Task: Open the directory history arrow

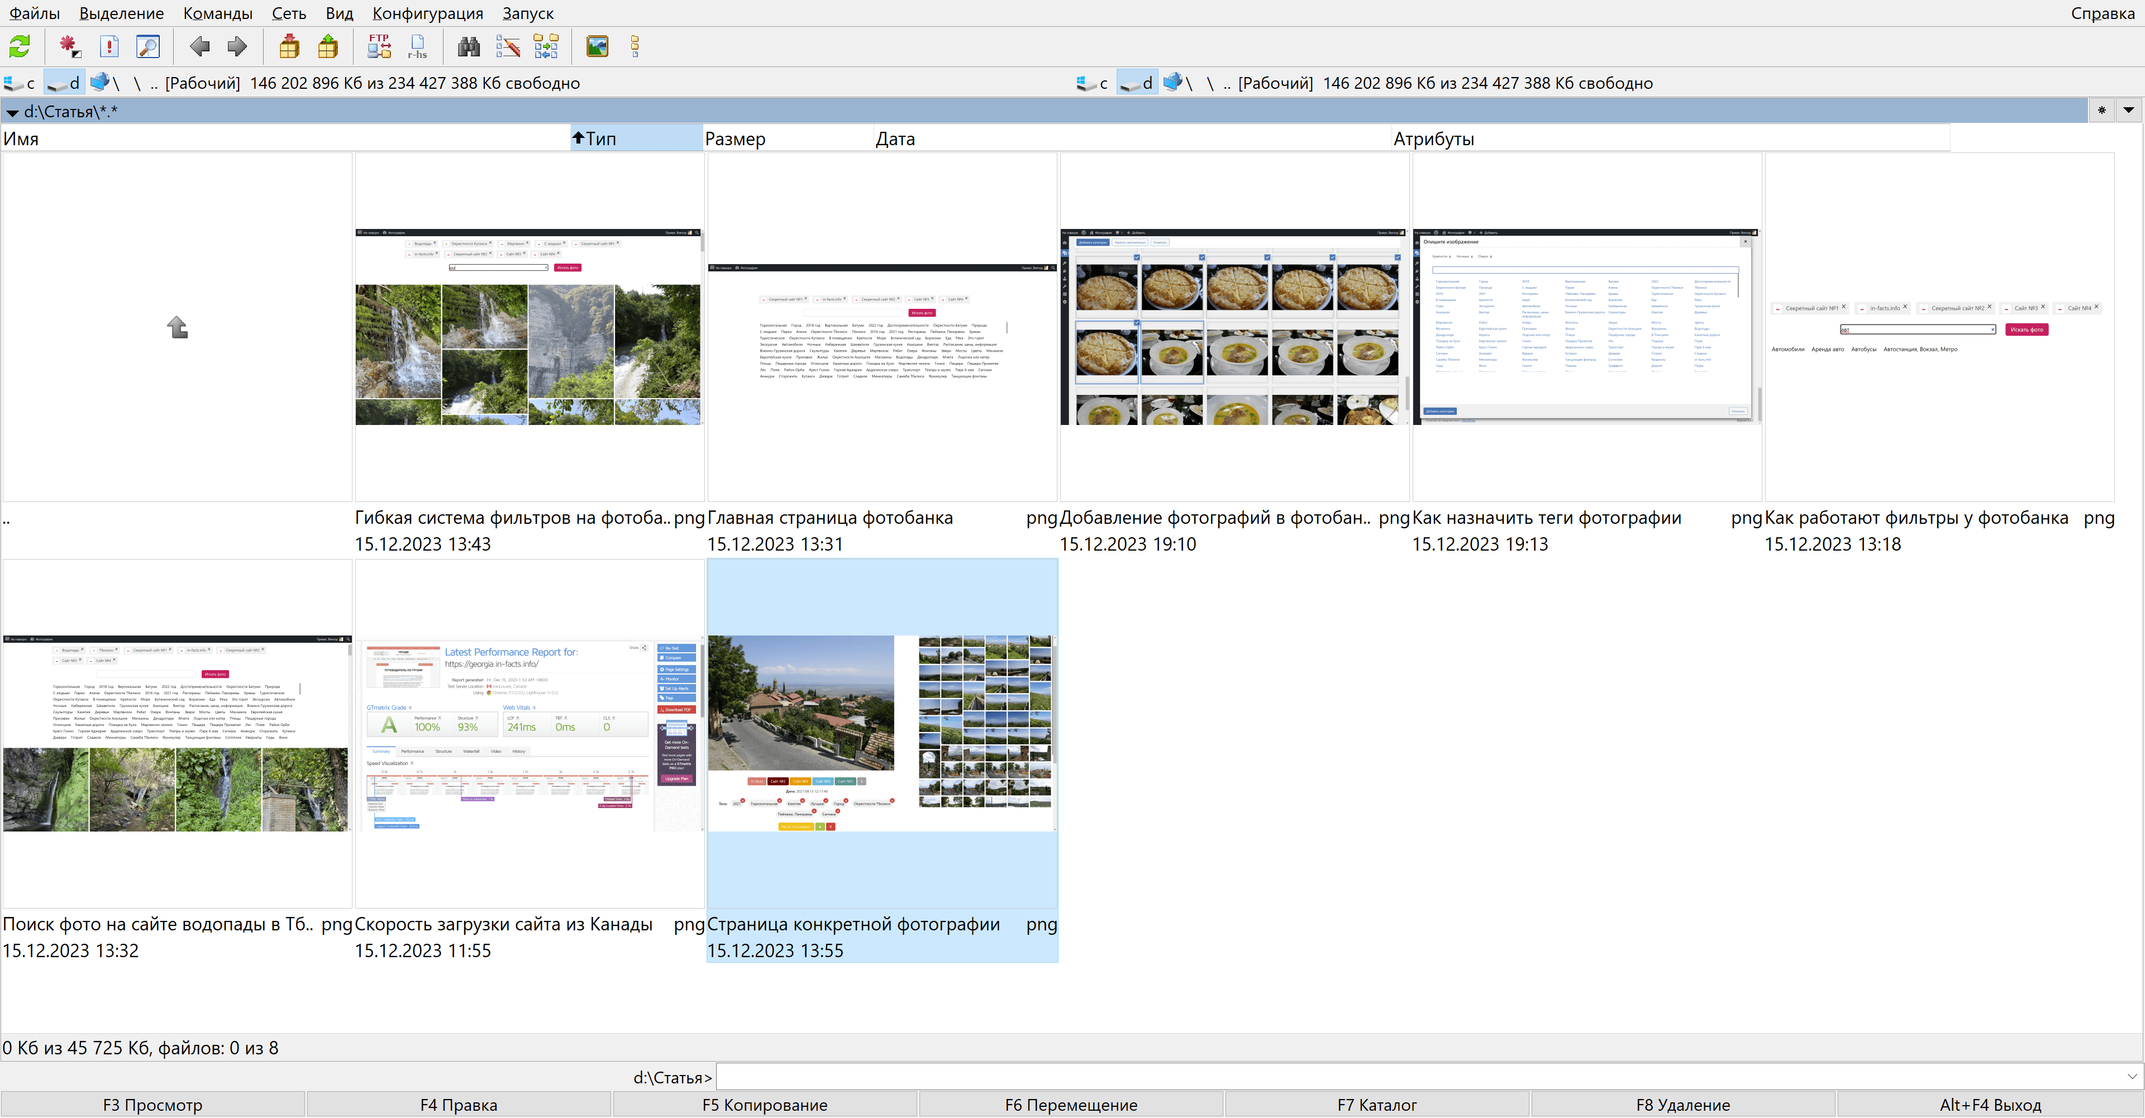Action: 2128,111
